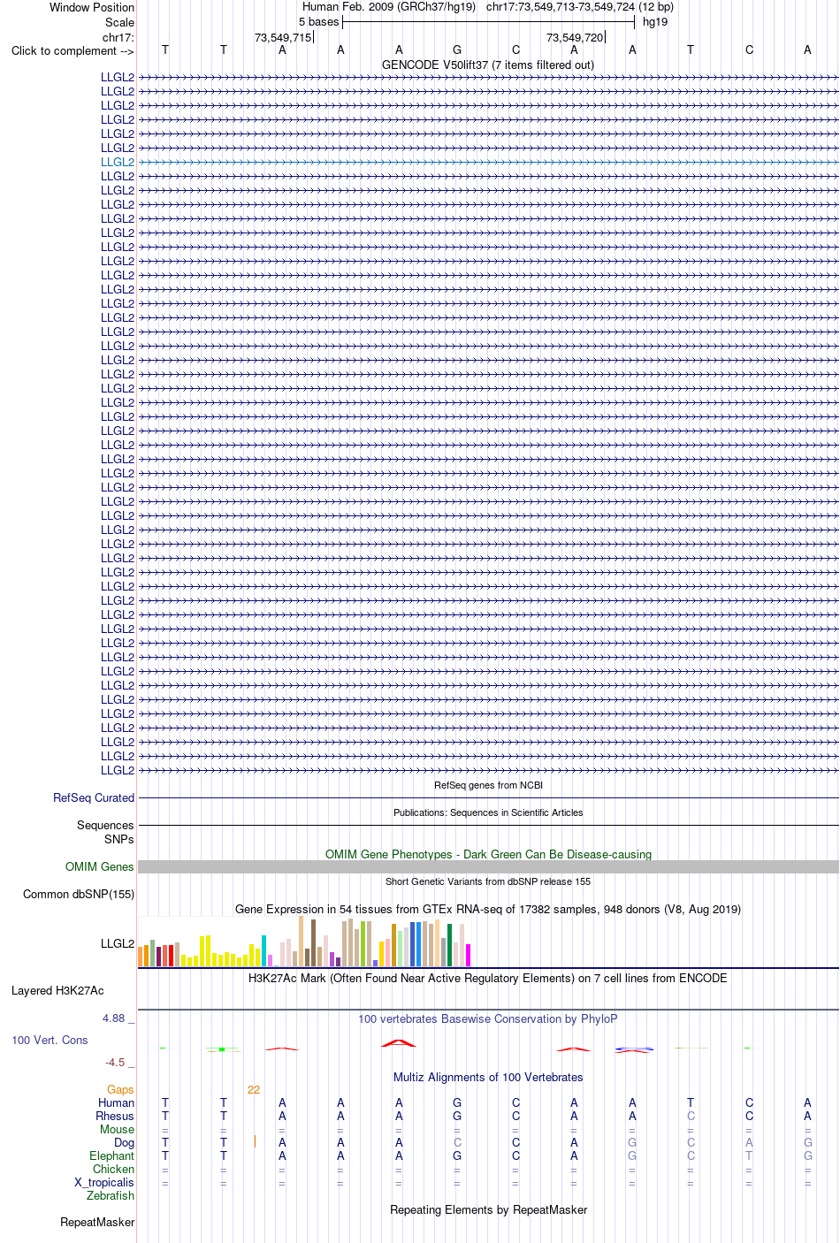Click the OMIM Genes track label
This screenshot has height=1243, width=840.
tap(100, 866)
